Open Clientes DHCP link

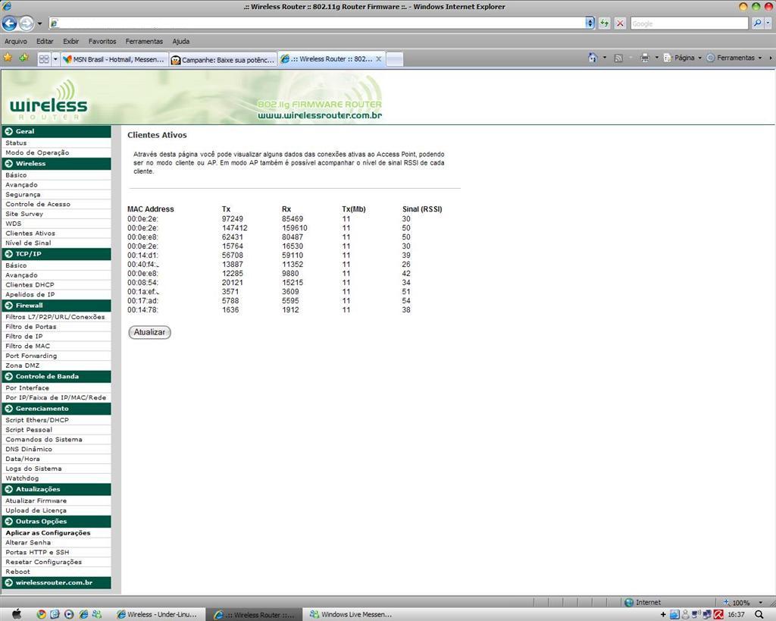(x=30, y=285)
